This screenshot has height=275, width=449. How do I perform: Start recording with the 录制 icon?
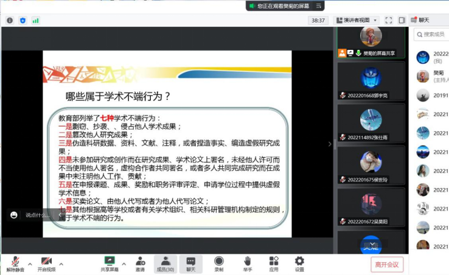[219, 263]
